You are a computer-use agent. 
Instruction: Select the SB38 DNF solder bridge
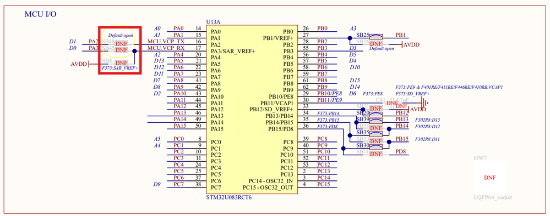[x=375, y=128]
